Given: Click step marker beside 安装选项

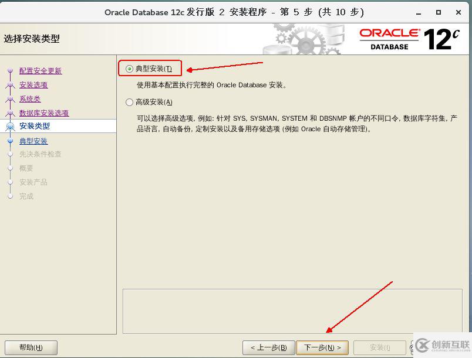Looking at the screenshot, I should (10, 85).
